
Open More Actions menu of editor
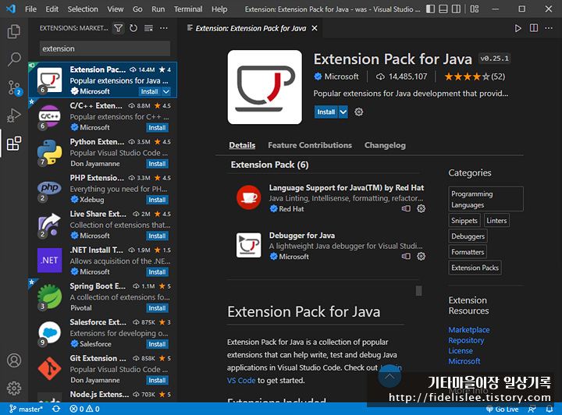pos(549,28)
